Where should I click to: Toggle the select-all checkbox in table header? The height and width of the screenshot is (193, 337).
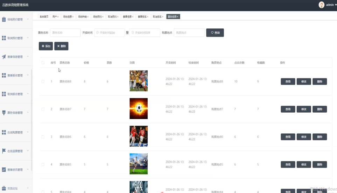click(x=43, y=63)
